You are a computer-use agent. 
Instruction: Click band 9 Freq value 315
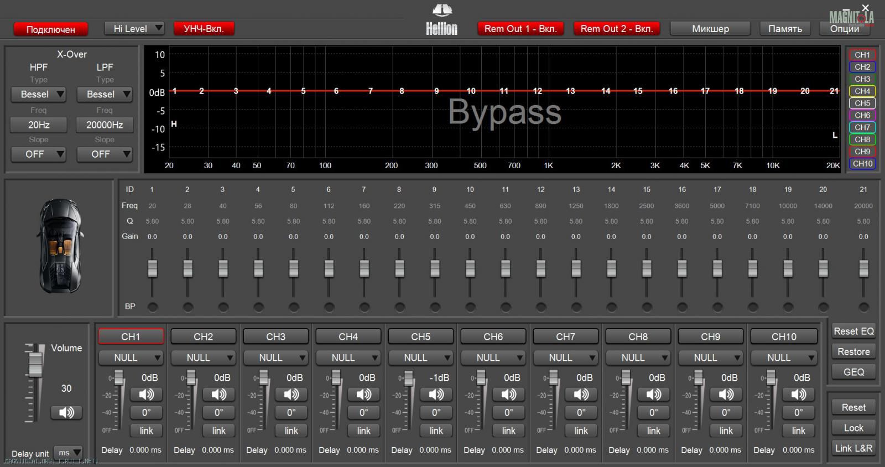pos(435,206)
